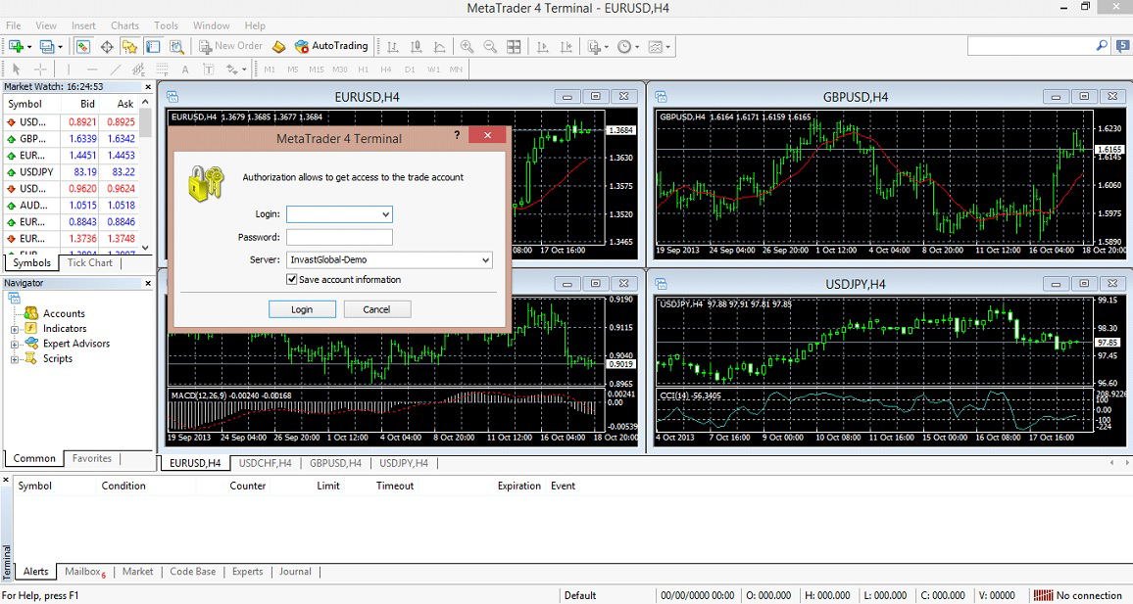The image size is (1133, 604).
Task: Open the Tools menu
Action: tap(166, 25)
